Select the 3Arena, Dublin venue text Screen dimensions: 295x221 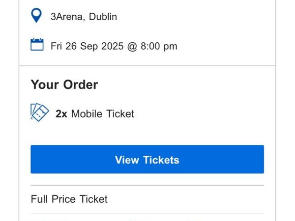tap(84, 17)
